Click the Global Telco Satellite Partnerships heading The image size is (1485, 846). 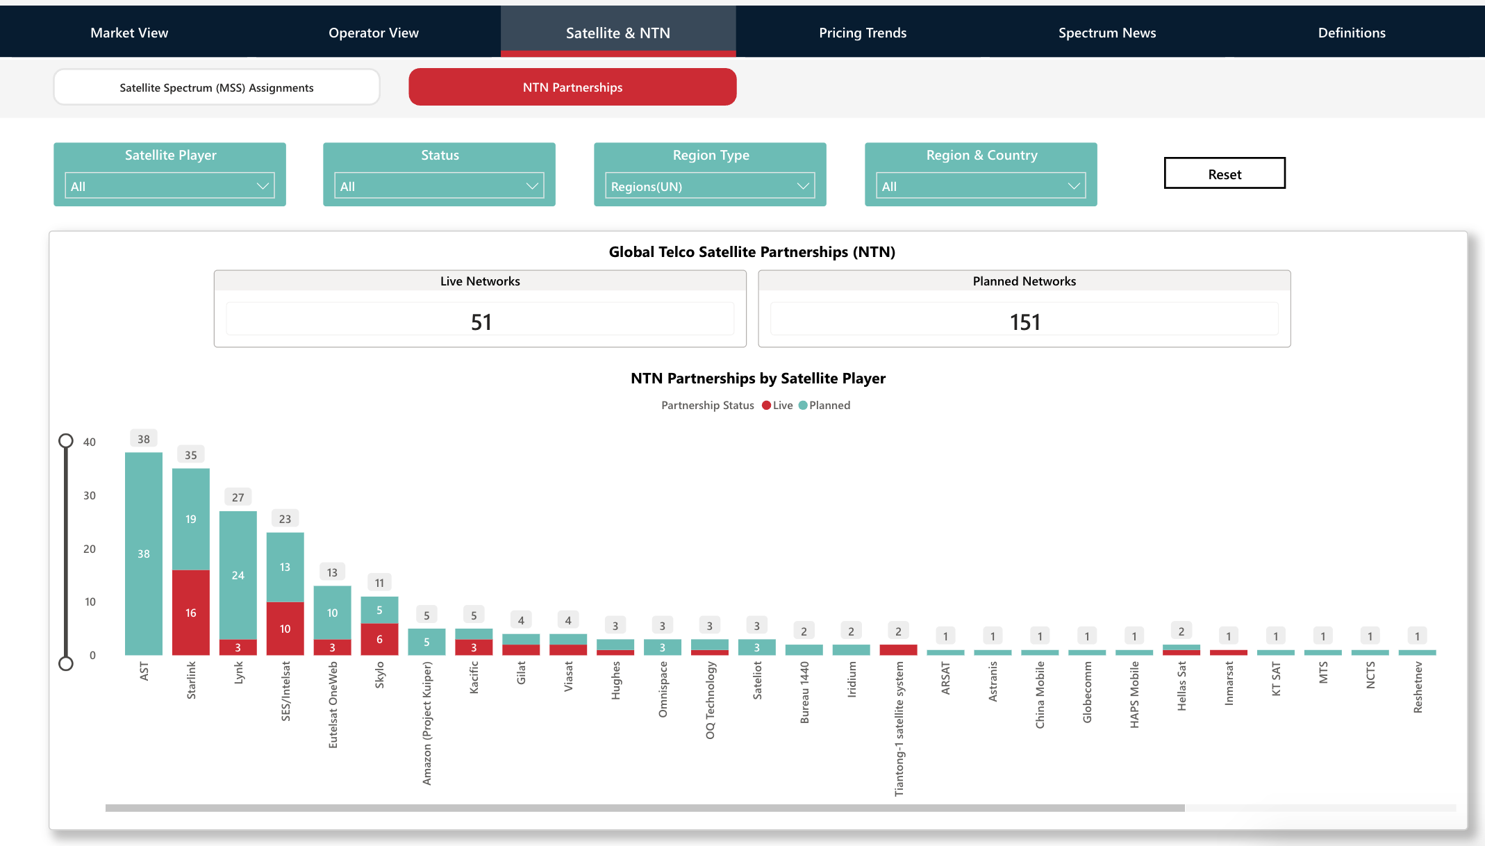click(x=752, y=252)
